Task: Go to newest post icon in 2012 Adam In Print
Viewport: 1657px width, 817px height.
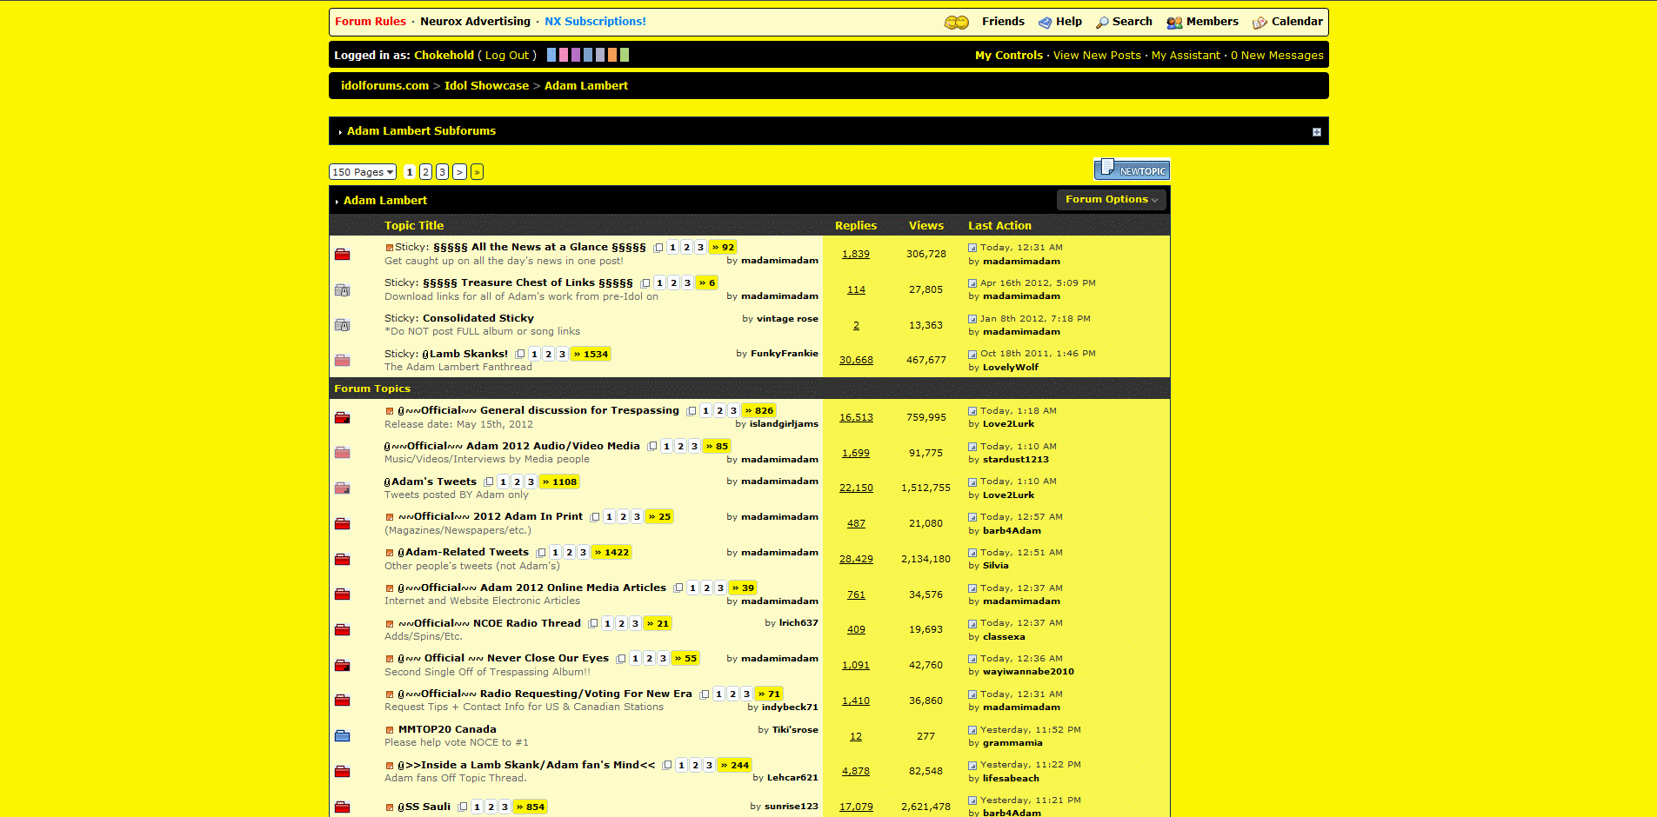Action: (390, 517)
